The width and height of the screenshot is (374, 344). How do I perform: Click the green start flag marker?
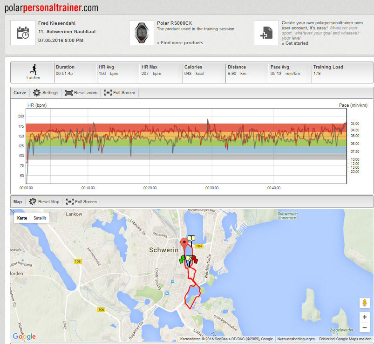click(x=182, y=259)
